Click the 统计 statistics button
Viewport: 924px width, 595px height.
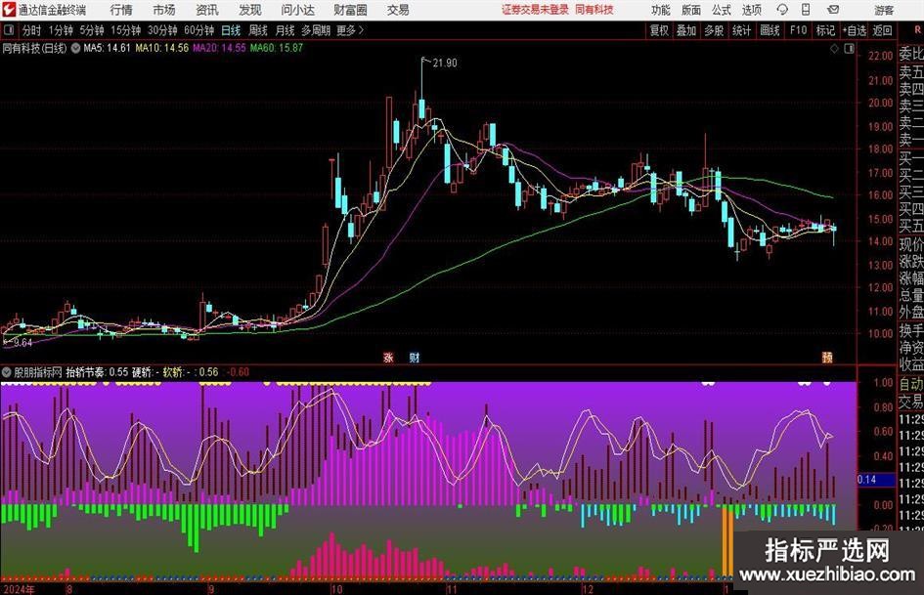pyautogui.click(x=741, y=30)
